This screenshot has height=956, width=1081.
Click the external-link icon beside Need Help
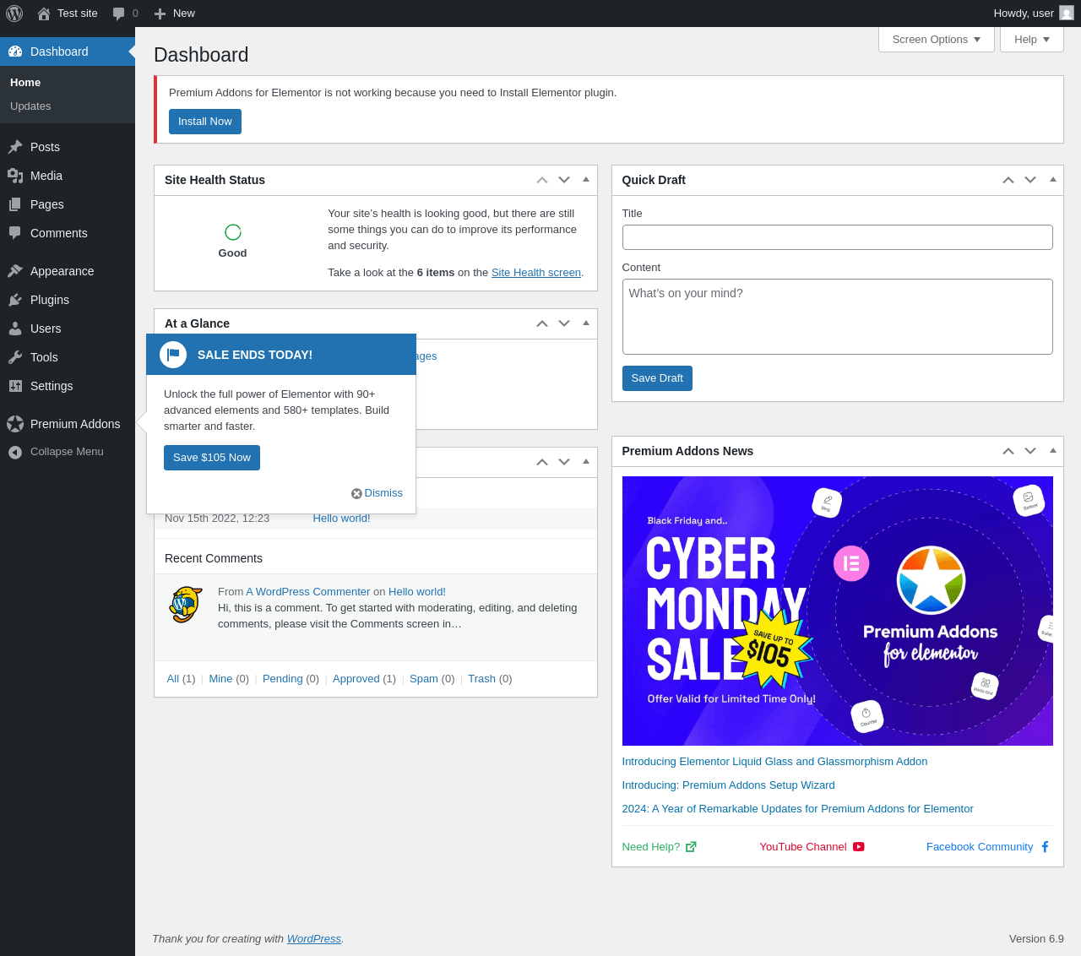pos(691,847)
